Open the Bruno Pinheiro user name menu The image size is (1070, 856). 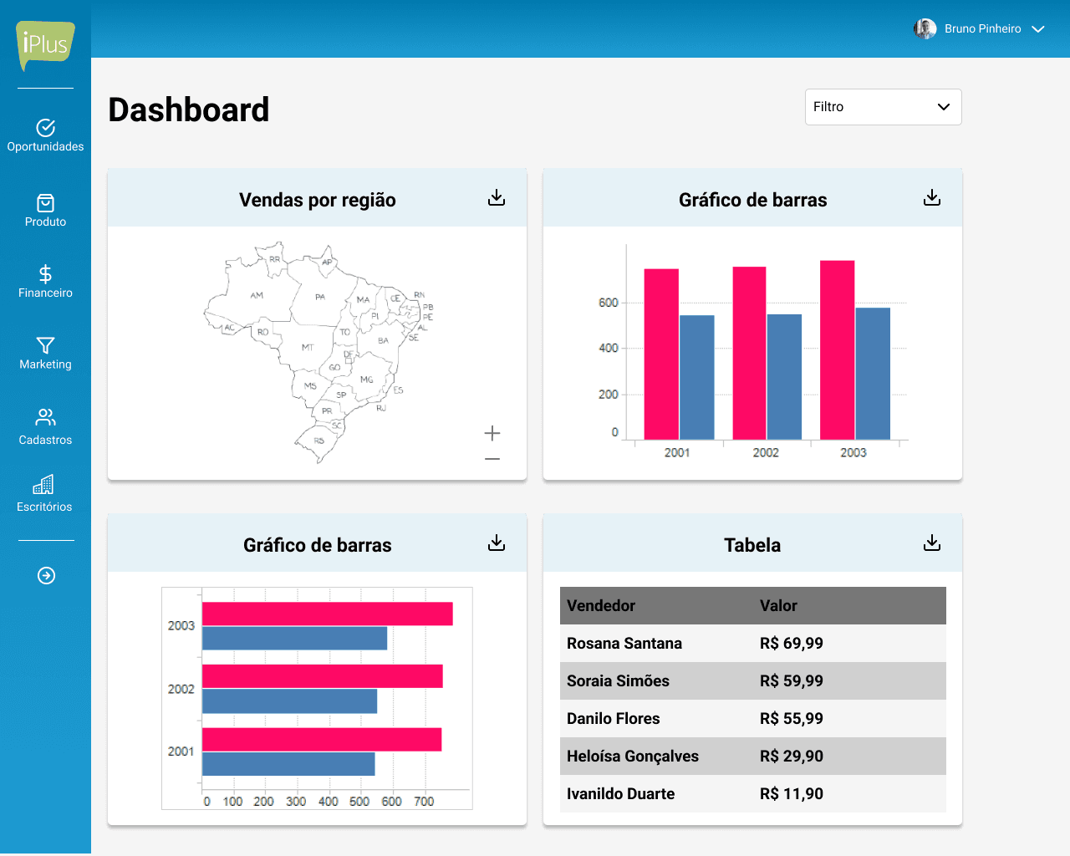point(982,28)
